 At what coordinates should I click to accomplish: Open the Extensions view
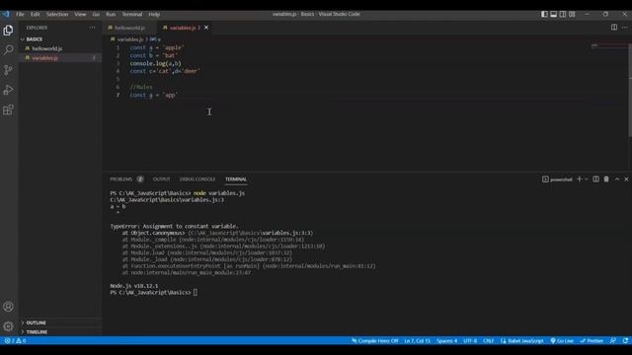(8, 109)
